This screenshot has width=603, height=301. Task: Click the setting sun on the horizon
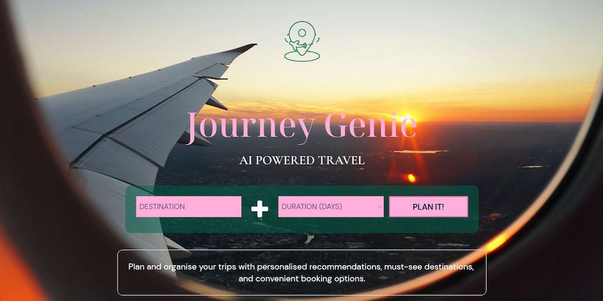coord(409,116)
